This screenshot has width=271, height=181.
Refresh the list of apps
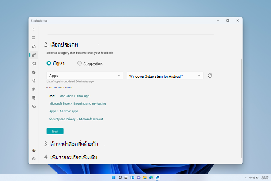[210, 76]
